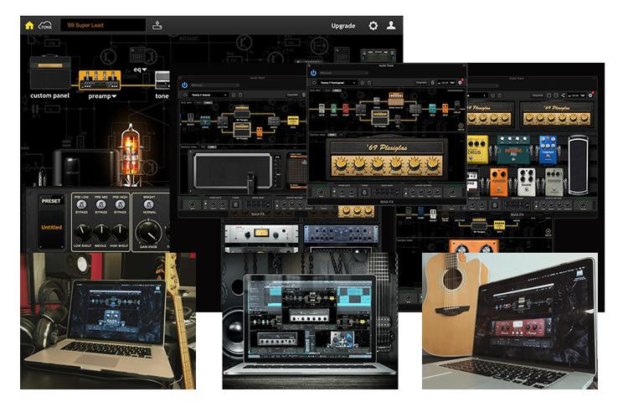628x407 pixels.
Task: Select red pedal in middle BIAS FX chain
Action: (x=345, y=108)
